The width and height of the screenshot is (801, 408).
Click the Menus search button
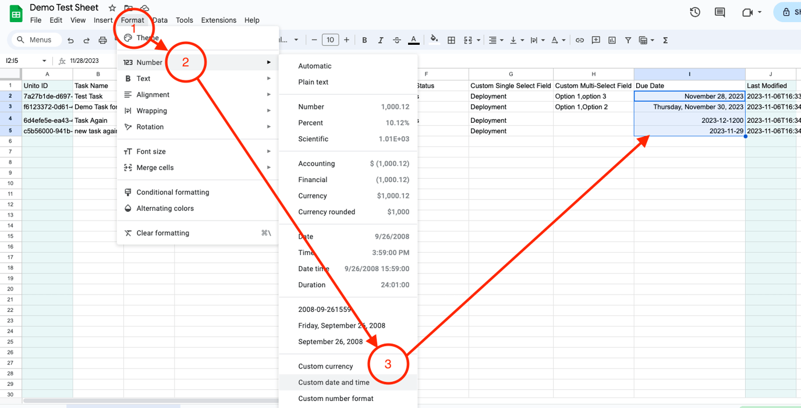coord(36,40)
